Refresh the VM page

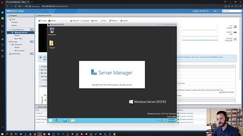click(x=113, y=21)
